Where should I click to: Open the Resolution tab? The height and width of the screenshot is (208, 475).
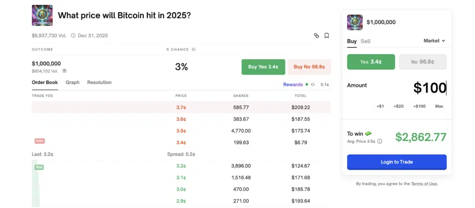pos(99,82)
